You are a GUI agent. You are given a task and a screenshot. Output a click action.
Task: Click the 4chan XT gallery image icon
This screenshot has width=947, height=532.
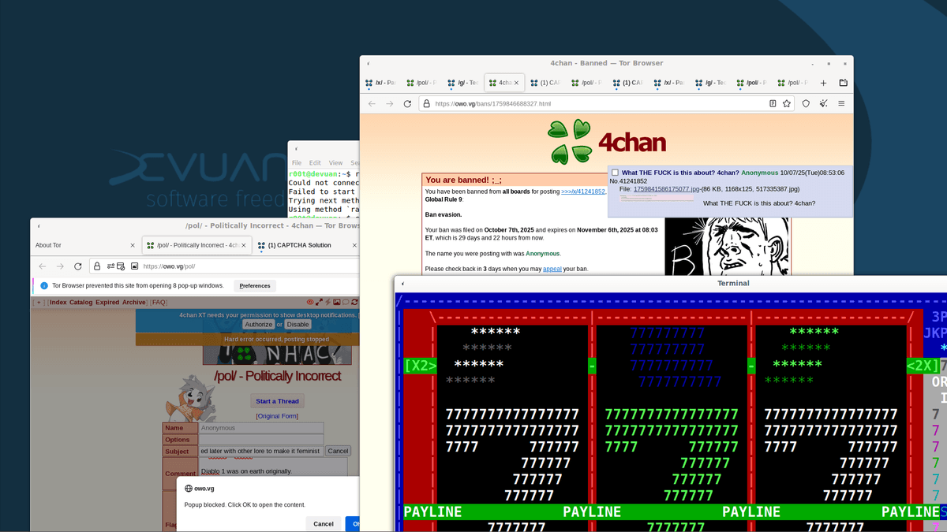337,302
